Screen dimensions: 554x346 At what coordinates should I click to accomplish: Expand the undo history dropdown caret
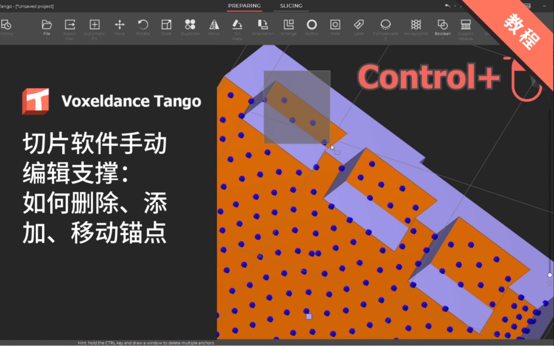click(x=455, y=6)
